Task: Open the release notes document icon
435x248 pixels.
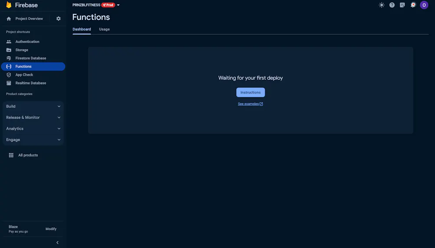Action: coord(402,5)
